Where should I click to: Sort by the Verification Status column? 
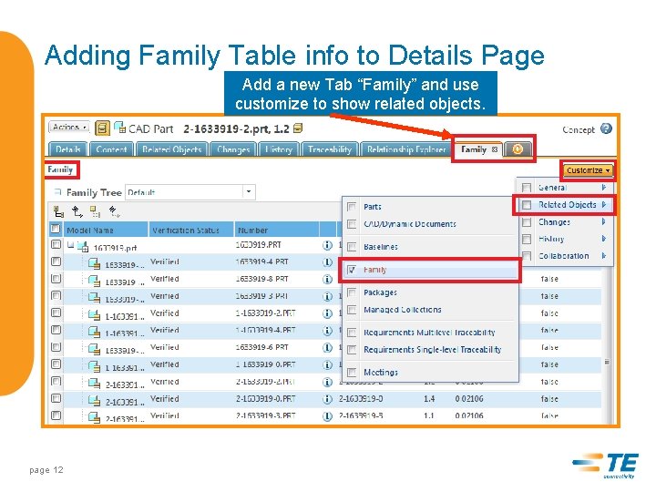pyautogui.click(x=191, y=230)
